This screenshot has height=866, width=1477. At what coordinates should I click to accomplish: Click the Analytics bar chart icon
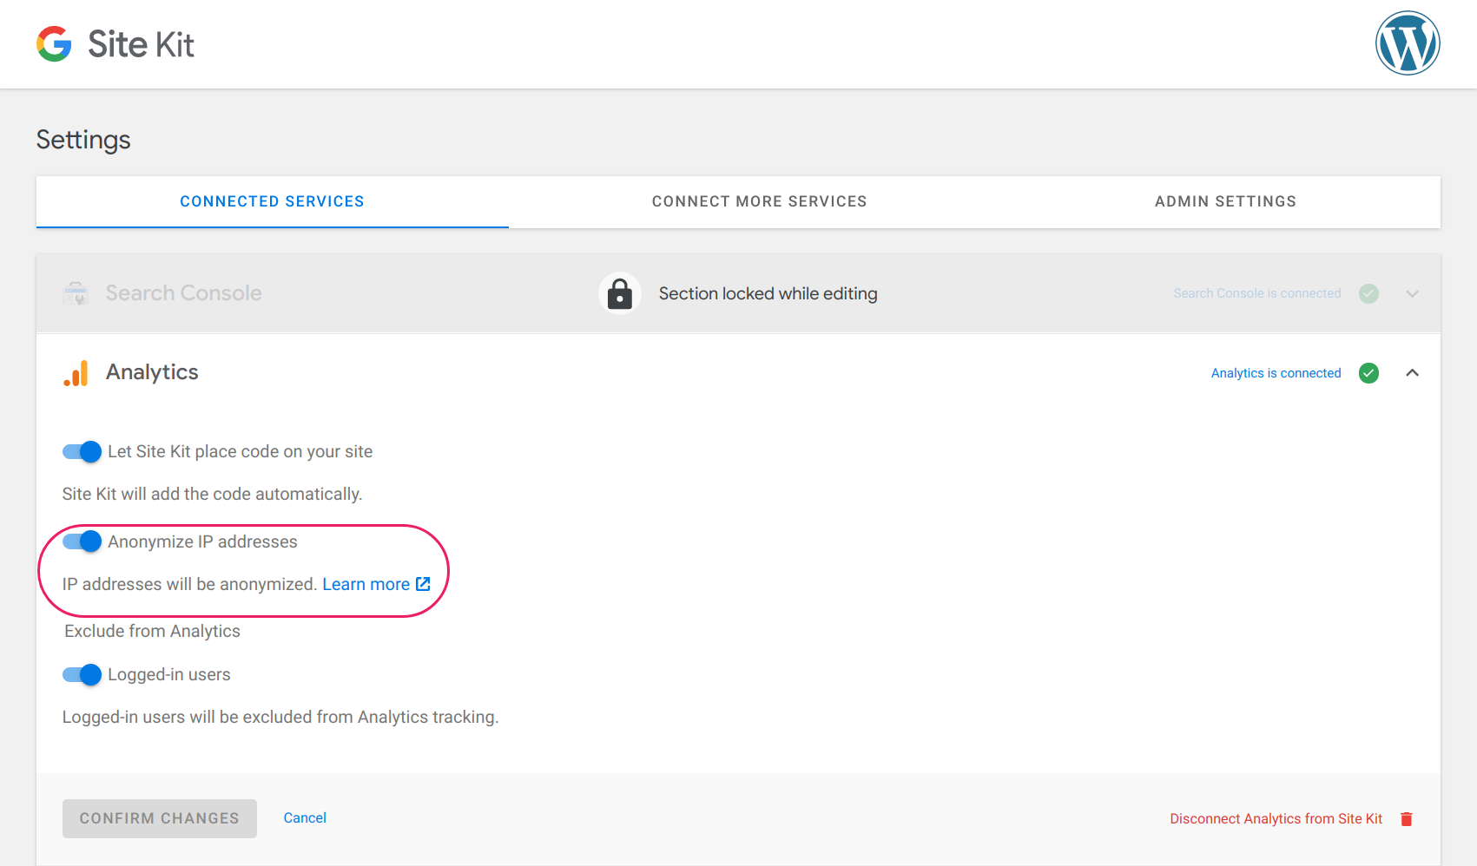coord(76,373)
